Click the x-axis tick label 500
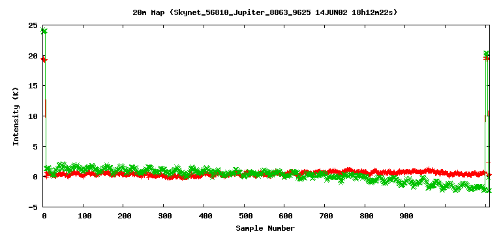The width and height of the screenshot is (501, 234). (x=245, y=216)
